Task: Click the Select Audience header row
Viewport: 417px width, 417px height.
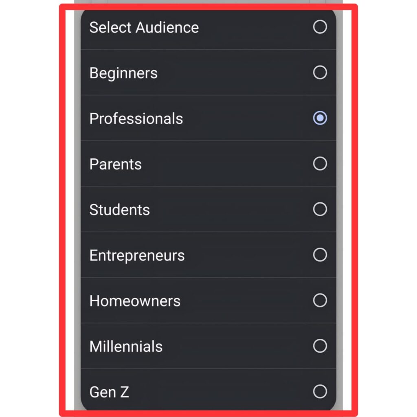Action: click(x=143, y=27)
